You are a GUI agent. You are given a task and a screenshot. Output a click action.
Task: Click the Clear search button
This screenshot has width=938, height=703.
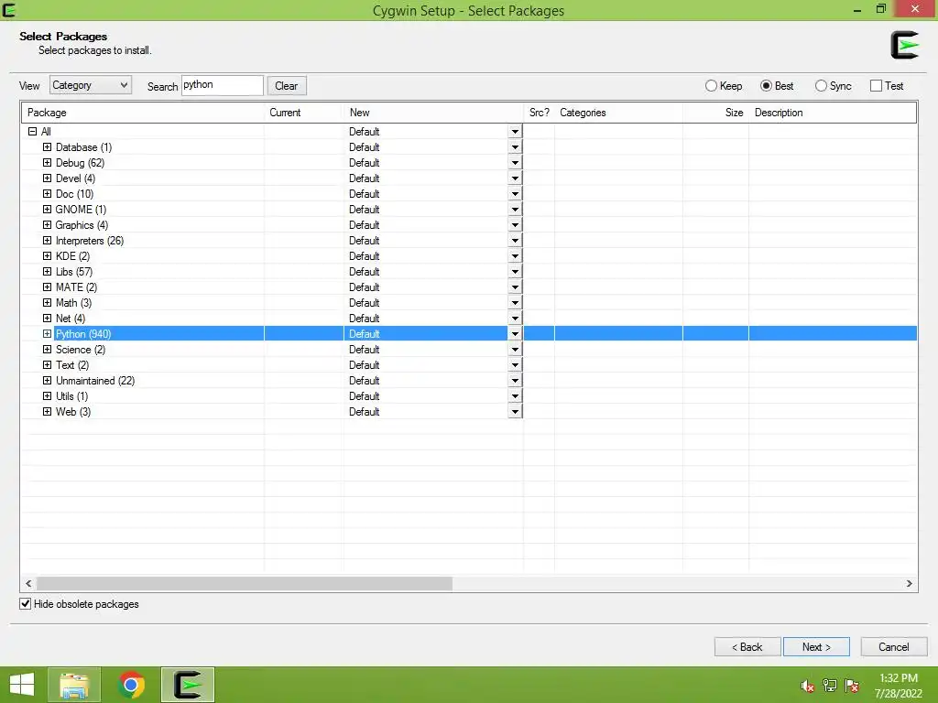click(x=287, y=85)
